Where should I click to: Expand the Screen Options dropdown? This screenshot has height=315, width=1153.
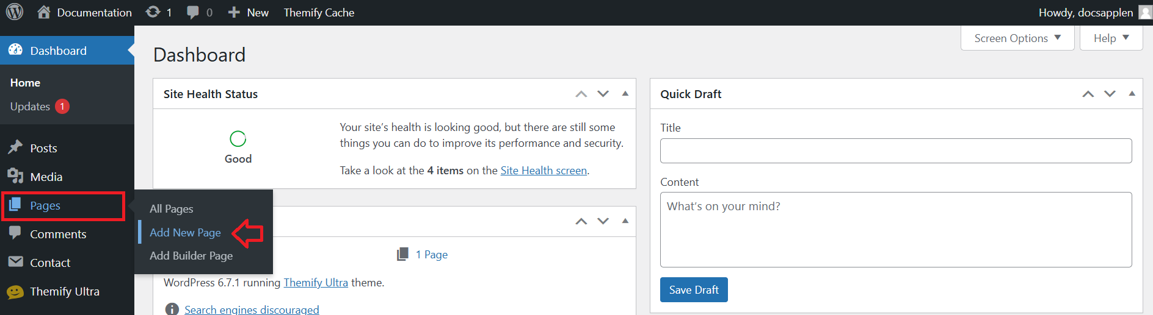click(1017, 38)
